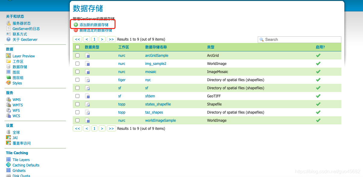Click the GeoServer logs document icon
Viewport: 363px width, 177px height.
click(x=8, y=29)
